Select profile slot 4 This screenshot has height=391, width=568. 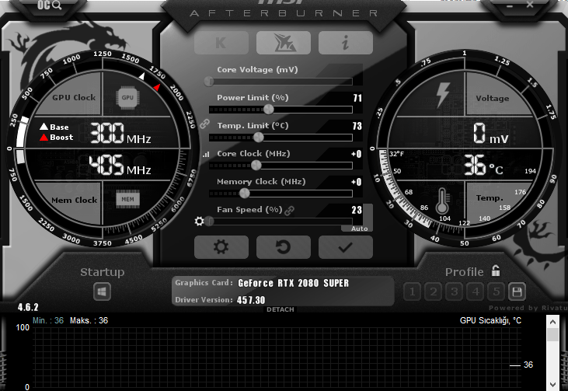476,292
